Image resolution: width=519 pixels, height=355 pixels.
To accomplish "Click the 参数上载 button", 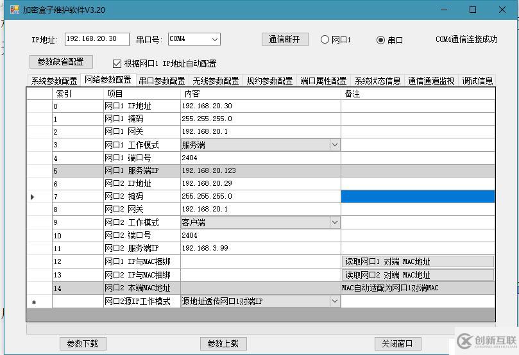I will (223, 343).
